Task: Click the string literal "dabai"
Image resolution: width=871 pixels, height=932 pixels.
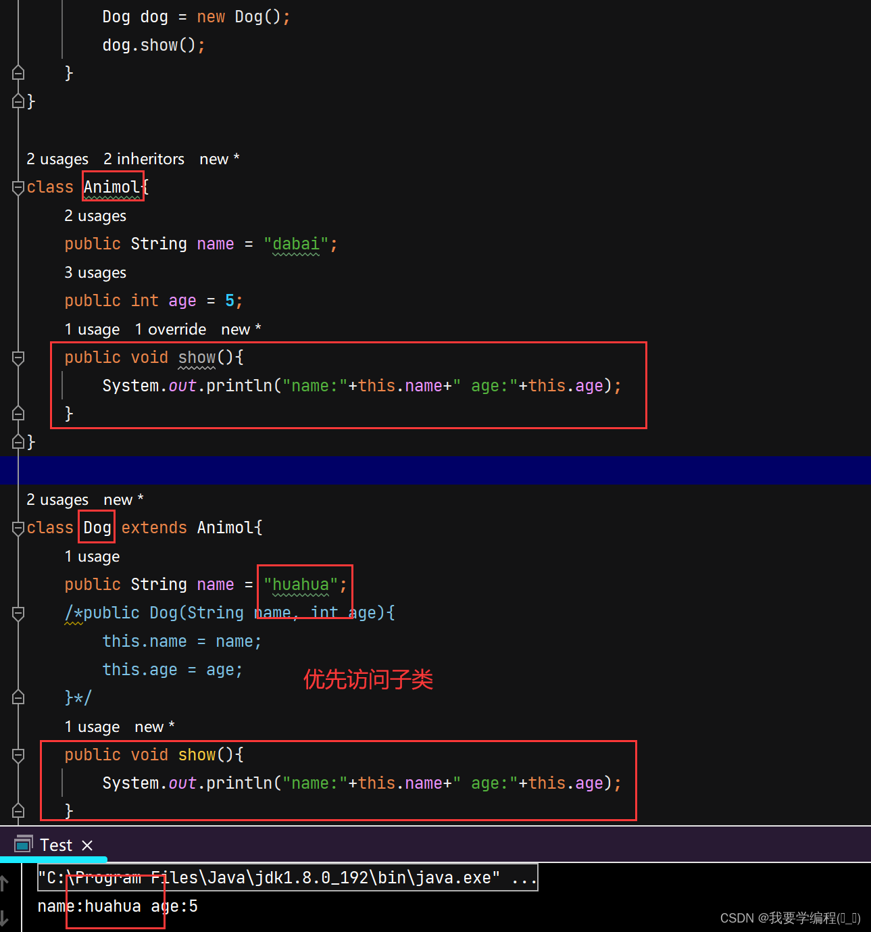Action: tap(296, 244)
